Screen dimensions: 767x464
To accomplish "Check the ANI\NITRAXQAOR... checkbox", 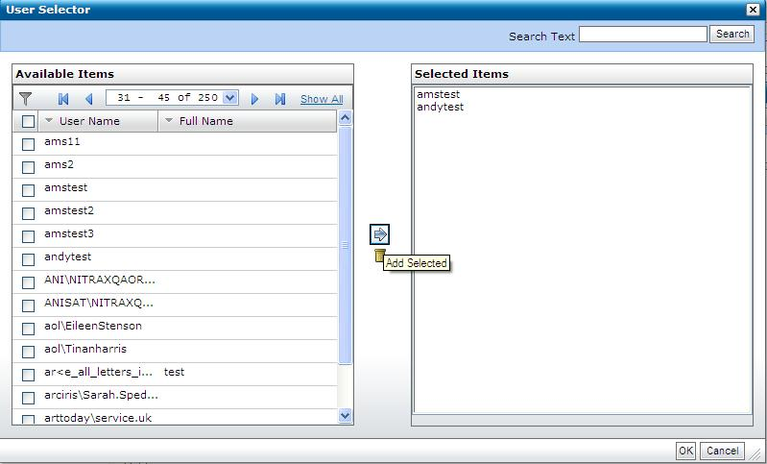I will [29, 282].
